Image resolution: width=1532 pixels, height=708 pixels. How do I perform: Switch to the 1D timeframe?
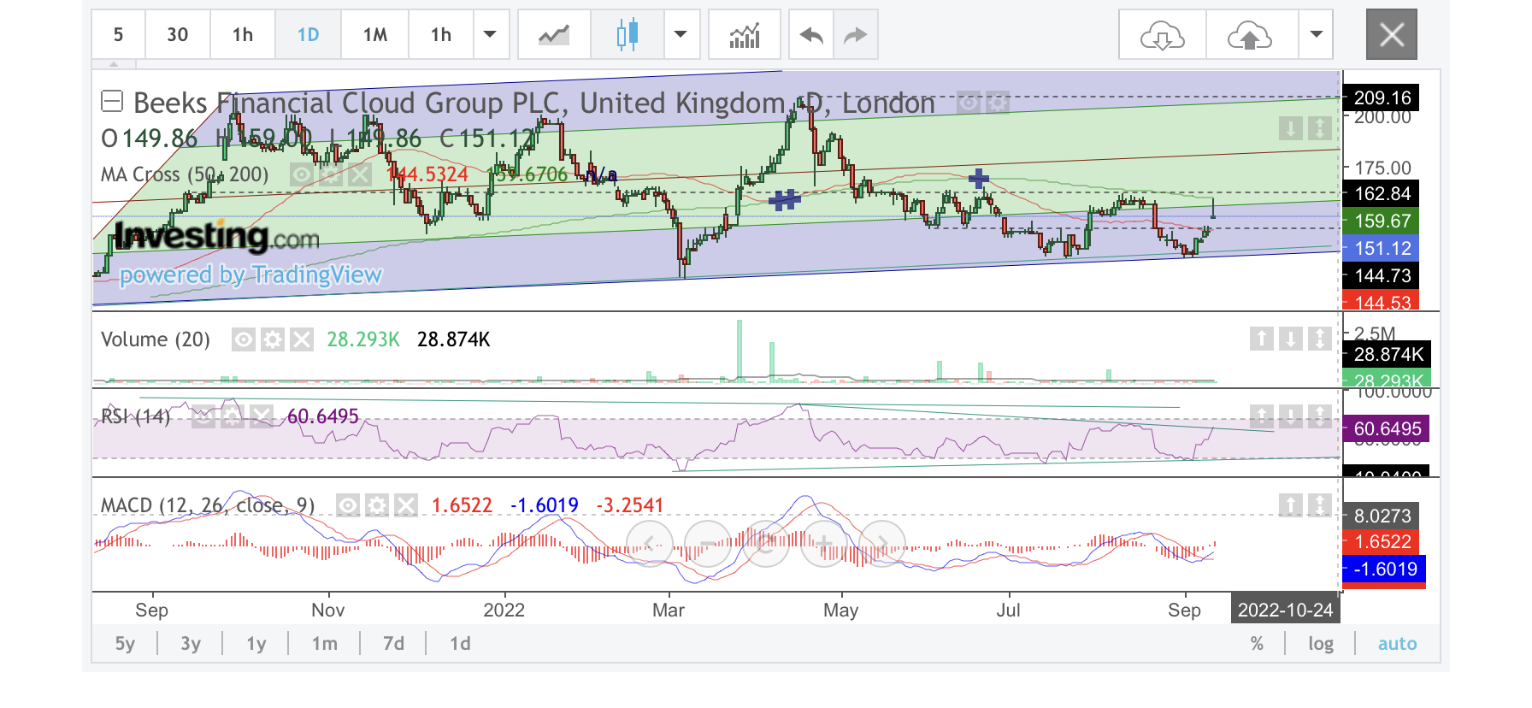click(x=308, y=35)
